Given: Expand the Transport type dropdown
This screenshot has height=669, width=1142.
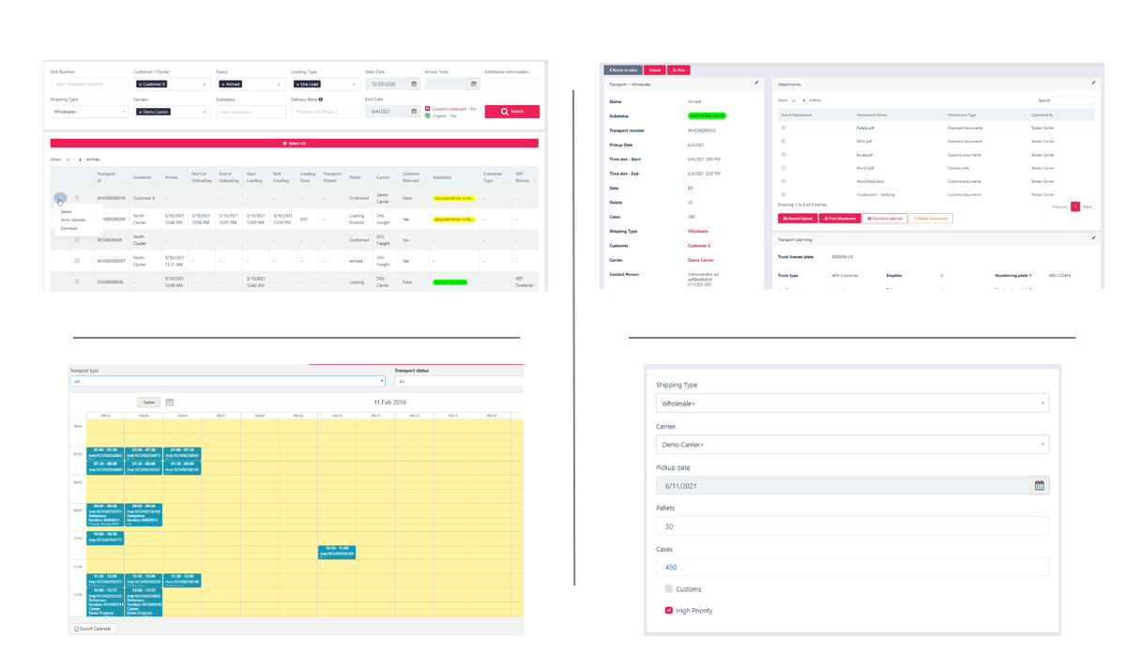Looking at the screenshot, I should point(226,382).
